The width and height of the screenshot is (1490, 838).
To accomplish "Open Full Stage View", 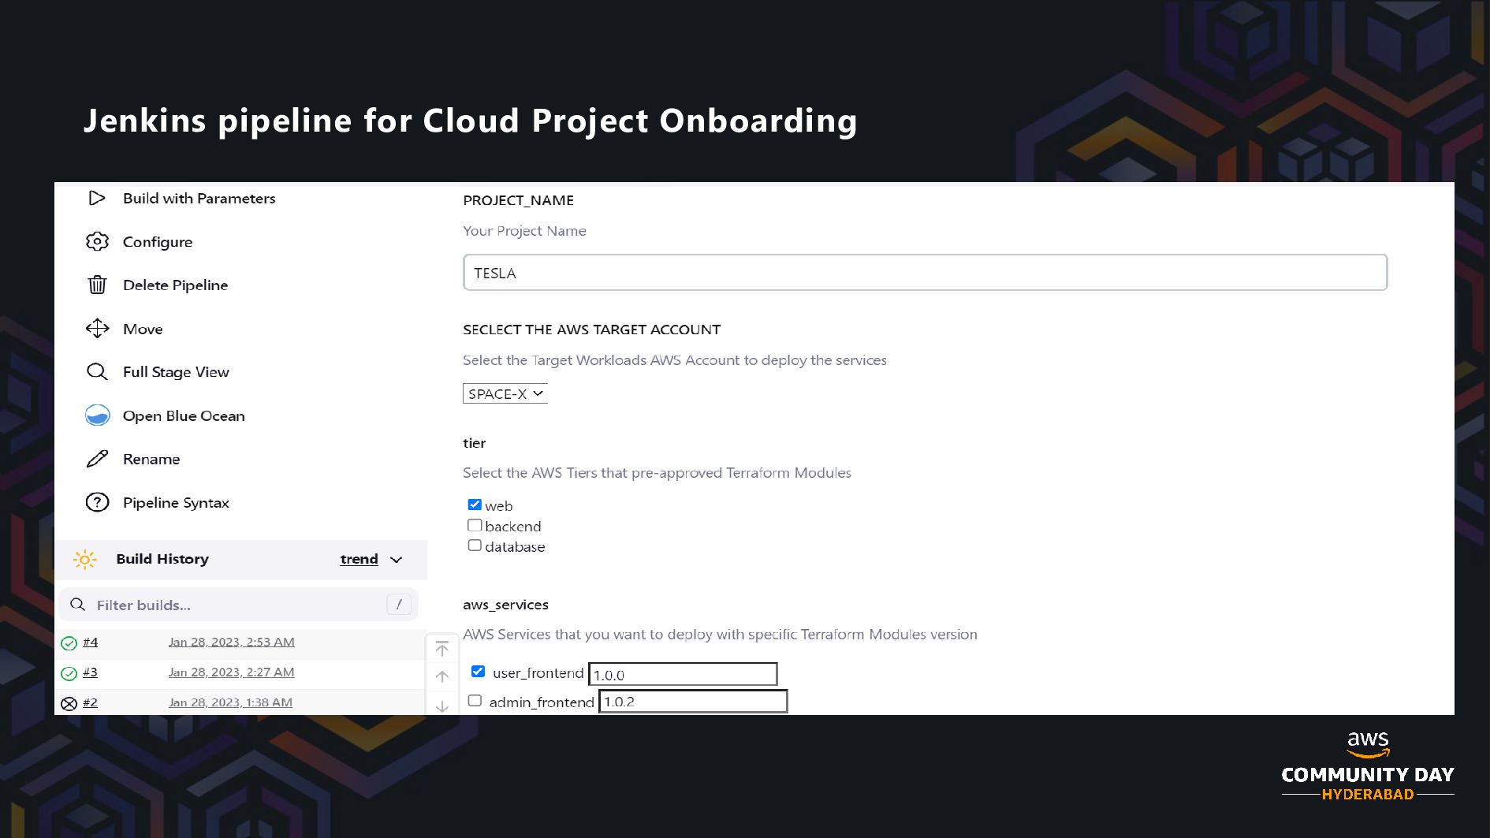I will pos(176,372).
